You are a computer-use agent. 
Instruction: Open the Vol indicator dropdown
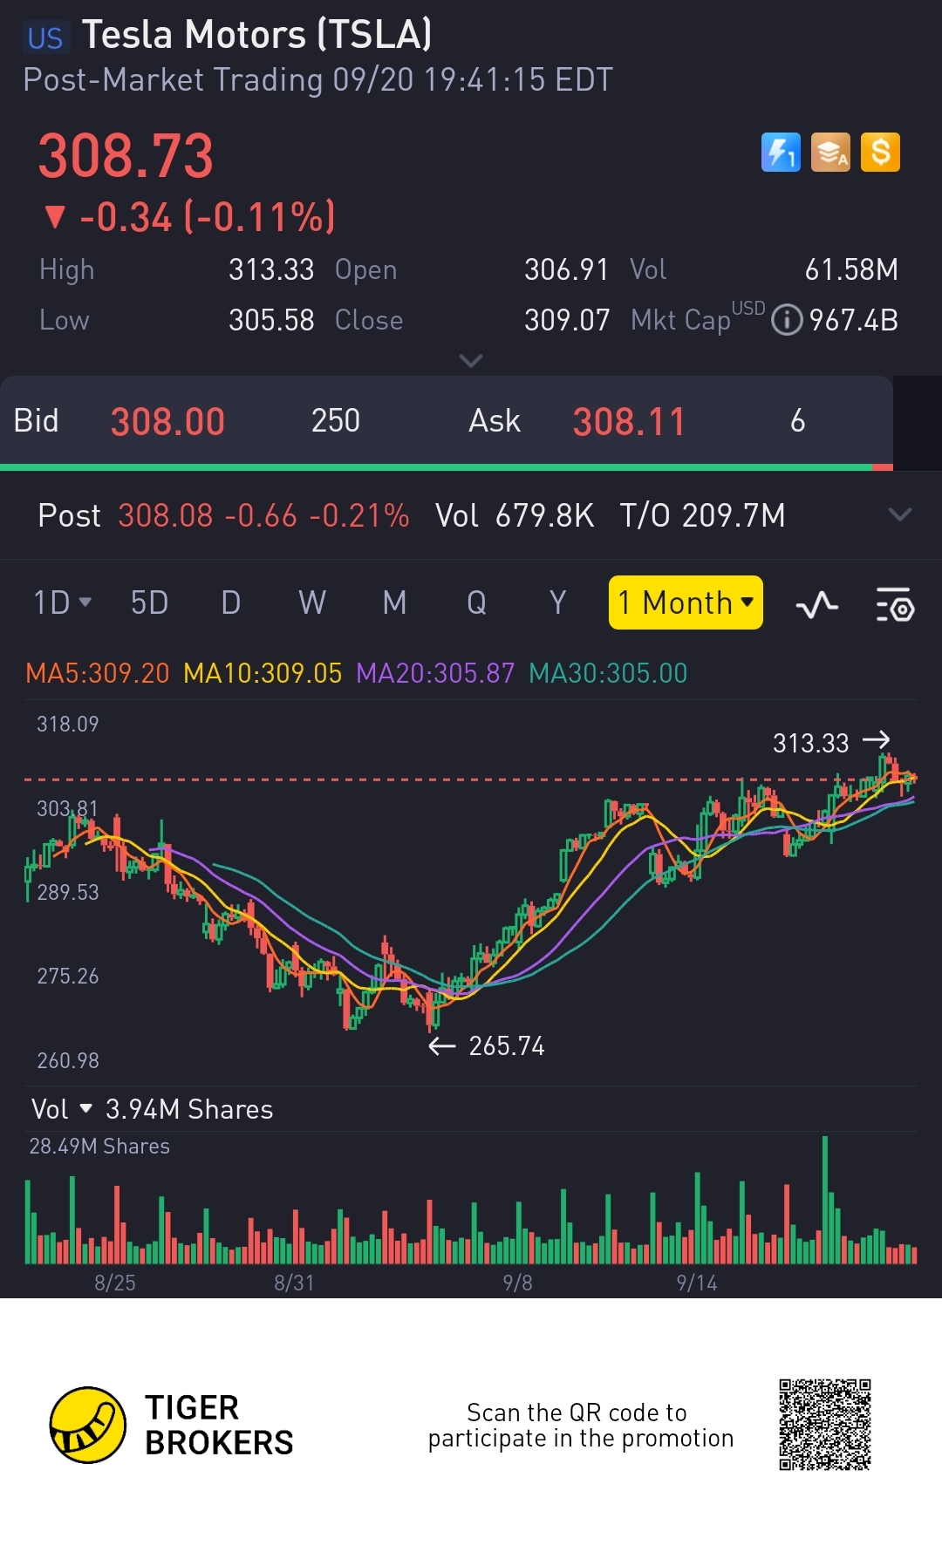[62, 1109]
